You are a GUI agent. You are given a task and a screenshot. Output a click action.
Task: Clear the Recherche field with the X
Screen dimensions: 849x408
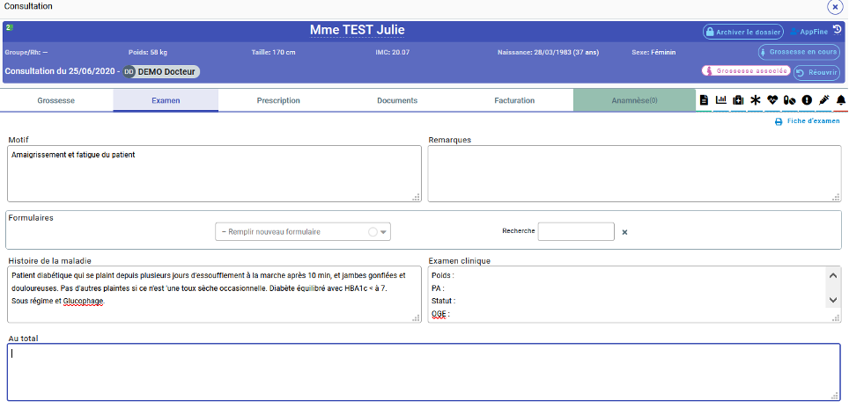624,232
